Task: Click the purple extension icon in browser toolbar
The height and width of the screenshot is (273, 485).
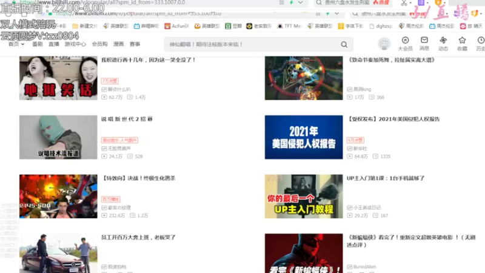Action: (x=421, y=3)
